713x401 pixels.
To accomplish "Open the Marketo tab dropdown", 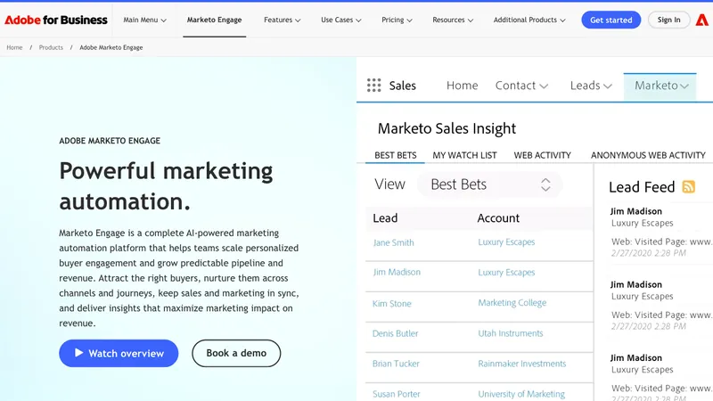I will click(661, 86).
